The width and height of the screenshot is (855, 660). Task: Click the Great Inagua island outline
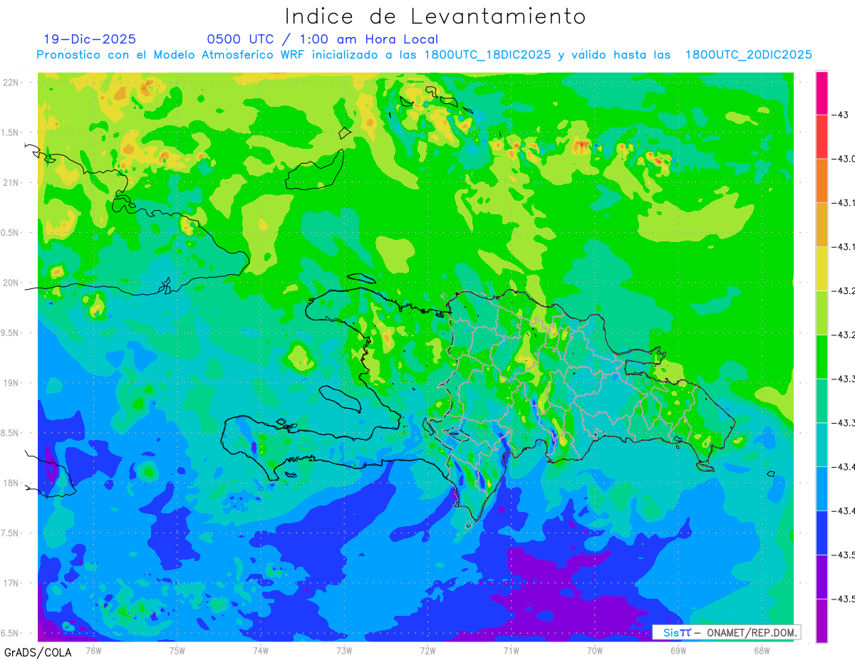(315, 169)
